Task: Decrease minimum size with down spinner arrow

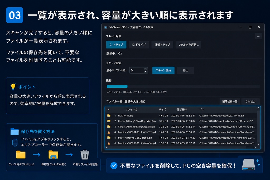Action: click(146, 72)
